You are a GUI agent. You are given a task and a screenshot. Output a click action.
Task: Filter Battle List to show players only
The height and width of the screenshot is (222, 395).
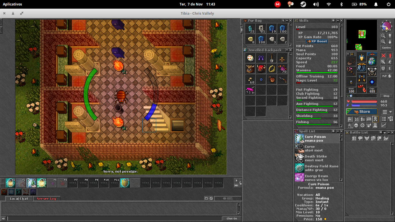click(354, 138)
